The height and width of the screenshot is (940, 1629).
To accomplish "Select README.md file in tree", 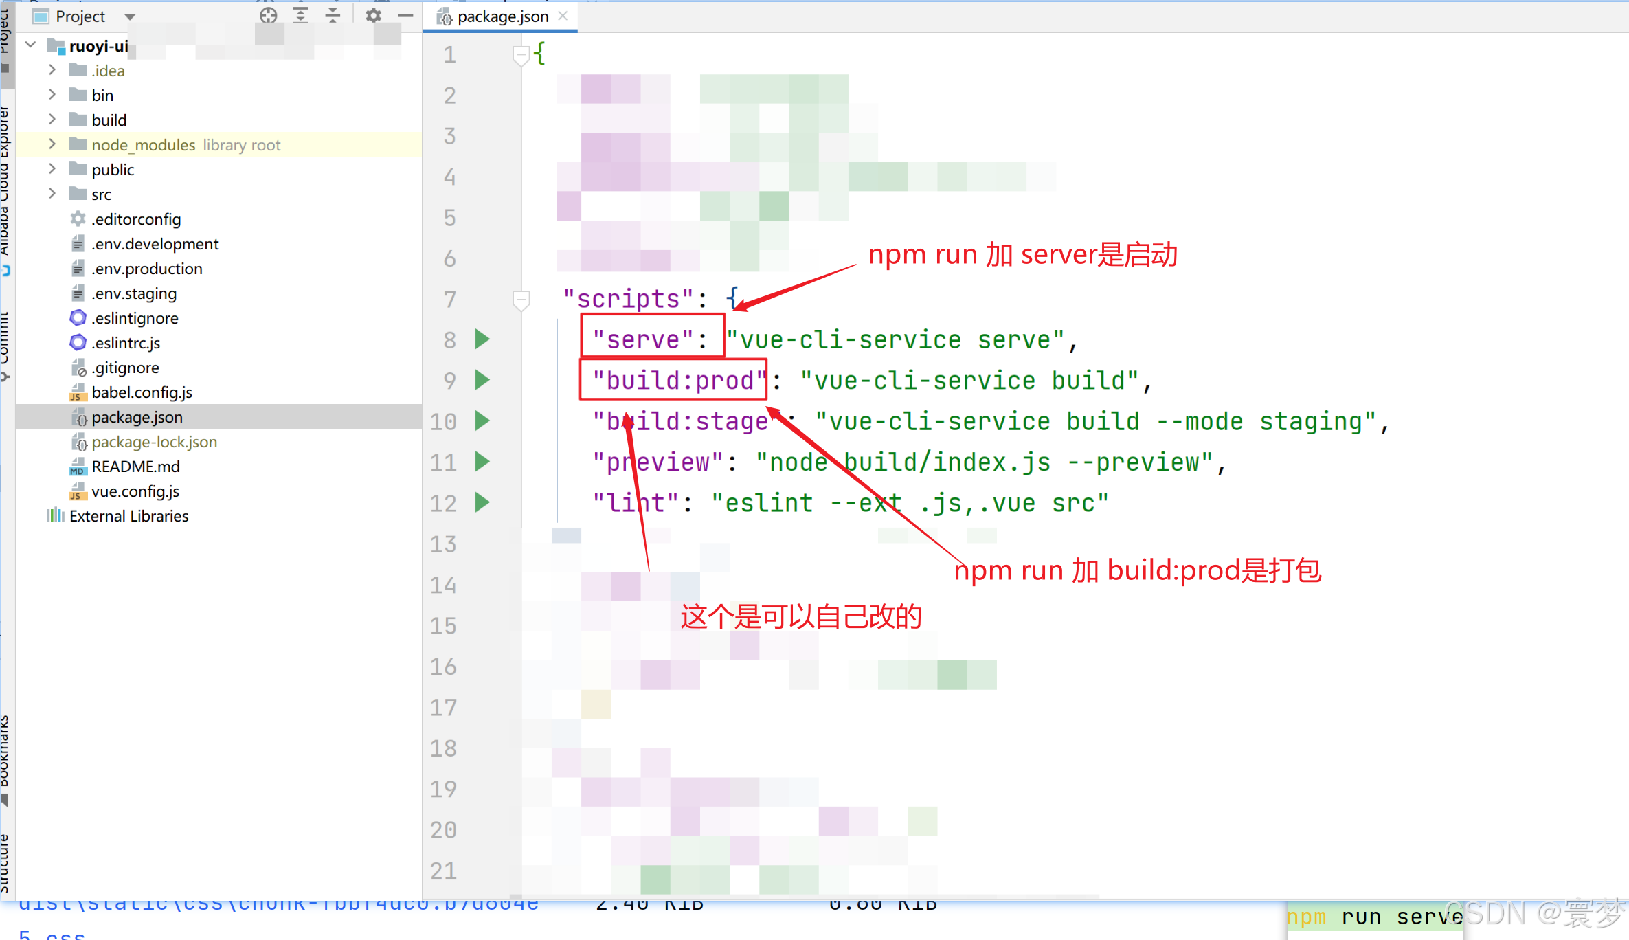I will (x=135, y=467).
